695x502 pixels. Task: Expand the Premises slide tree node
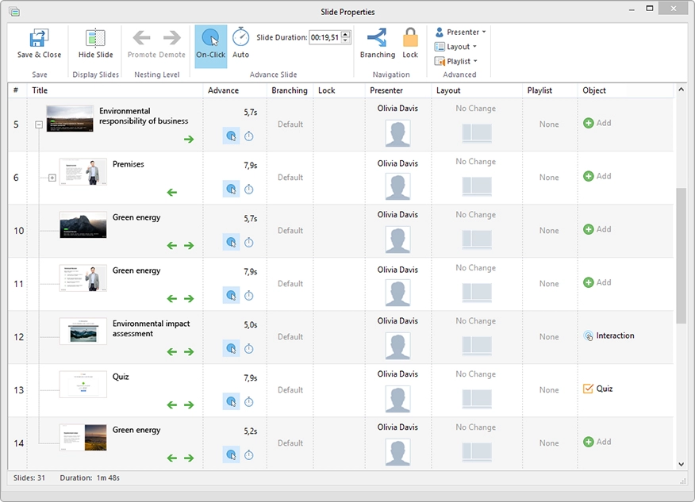[x=52, y=178]
